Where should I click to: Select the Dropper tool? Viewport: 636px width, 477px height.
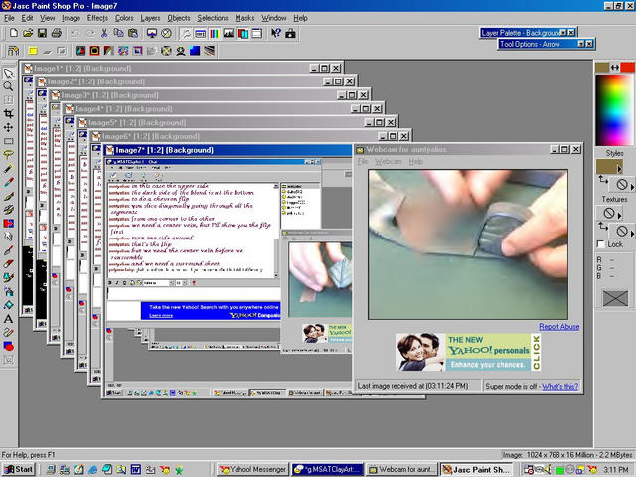(8, 182)
